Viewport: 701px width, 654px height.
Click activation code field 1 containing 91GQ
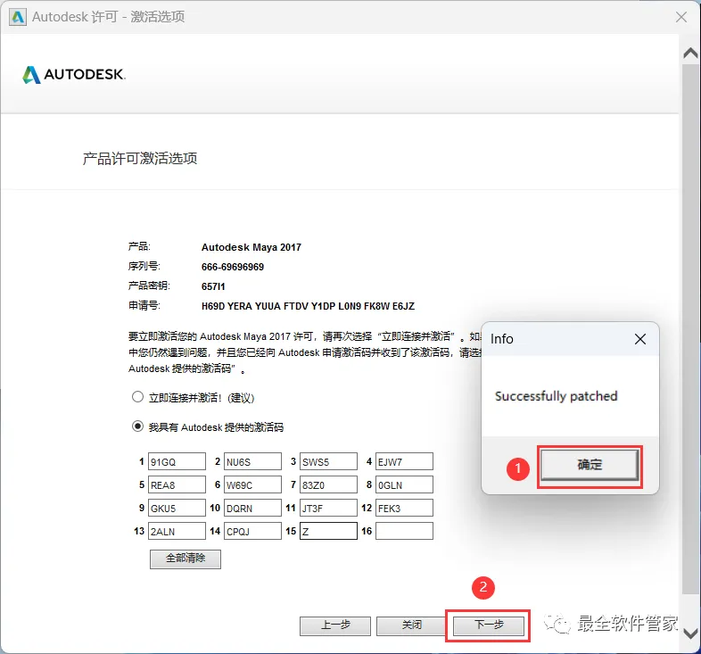(x=177, y=461)
